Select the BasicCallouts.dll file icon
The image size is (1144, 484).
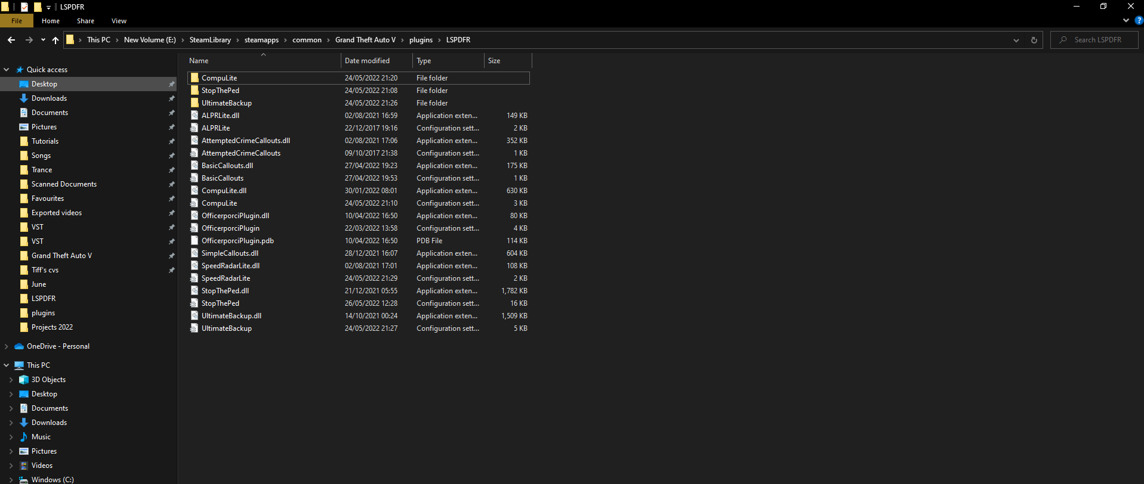point(195,166)
